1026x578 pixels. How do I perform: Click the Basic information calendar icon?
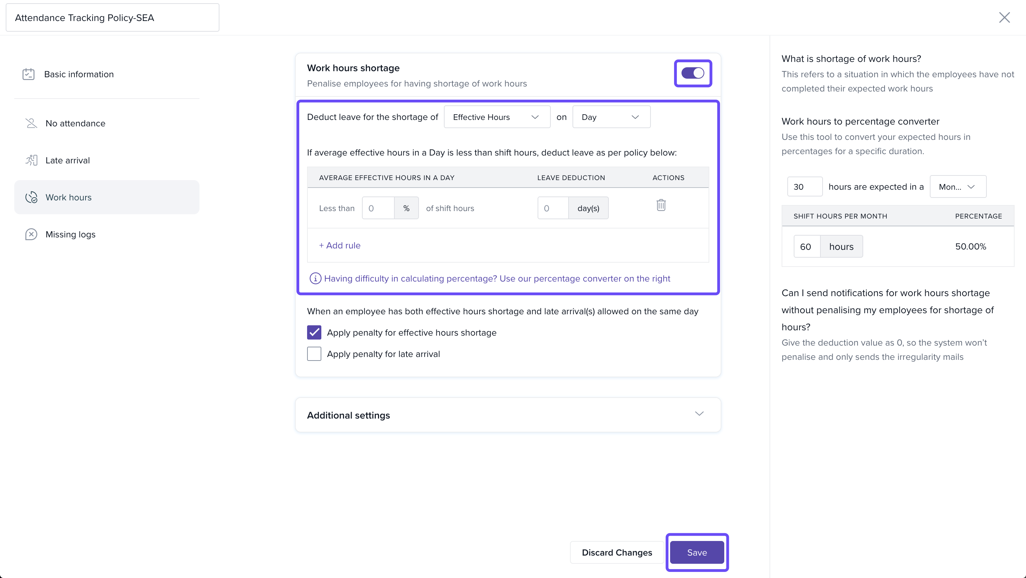point(28,74)
